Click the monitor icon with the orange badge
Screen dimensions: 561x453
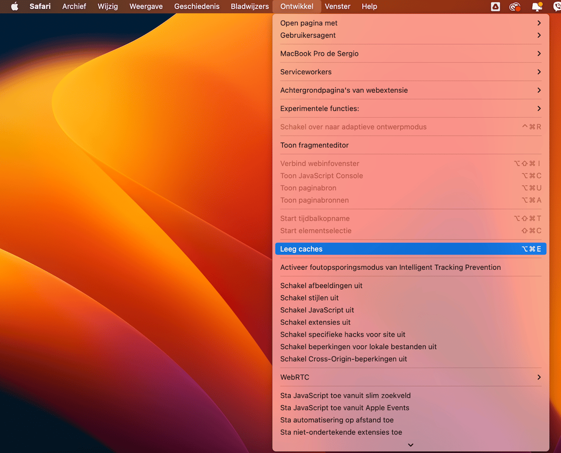(537, 6)
